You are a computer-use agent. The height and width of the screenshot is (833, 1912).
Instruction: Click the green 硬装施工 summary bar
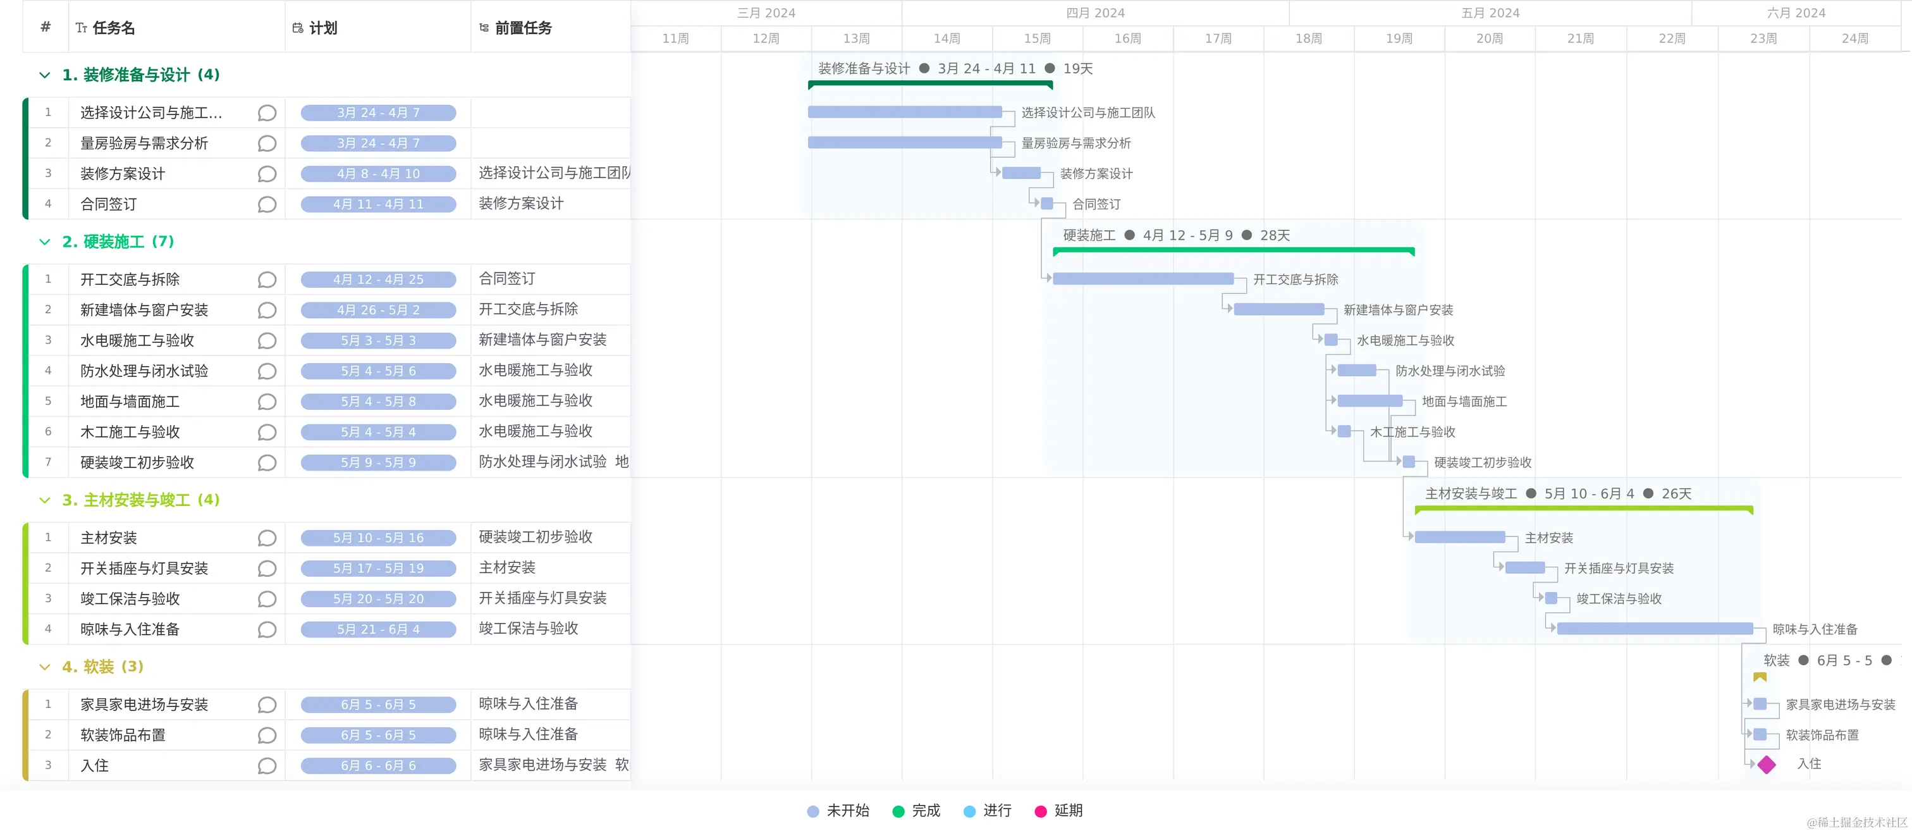[1233, 251]
